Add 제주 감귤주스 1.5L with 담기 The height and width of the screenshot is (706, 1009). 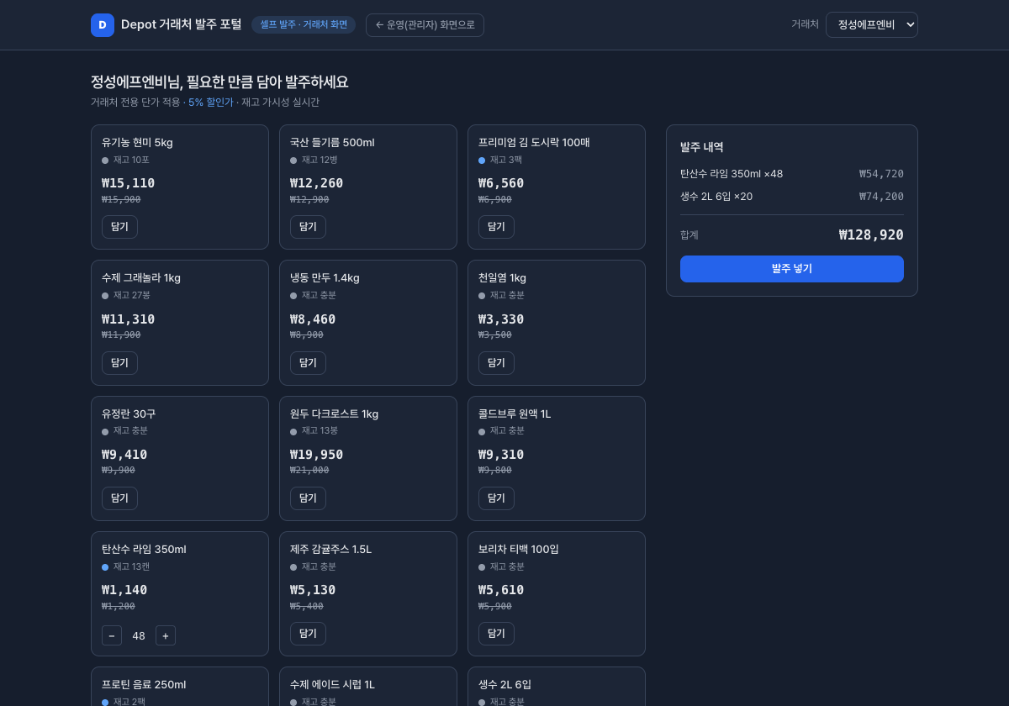(308, 634)
